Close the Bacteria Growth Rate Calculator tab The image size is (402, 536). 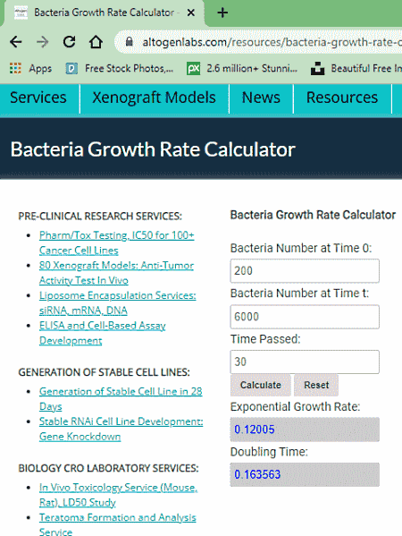pyautogui.click(x=191, y=13)
